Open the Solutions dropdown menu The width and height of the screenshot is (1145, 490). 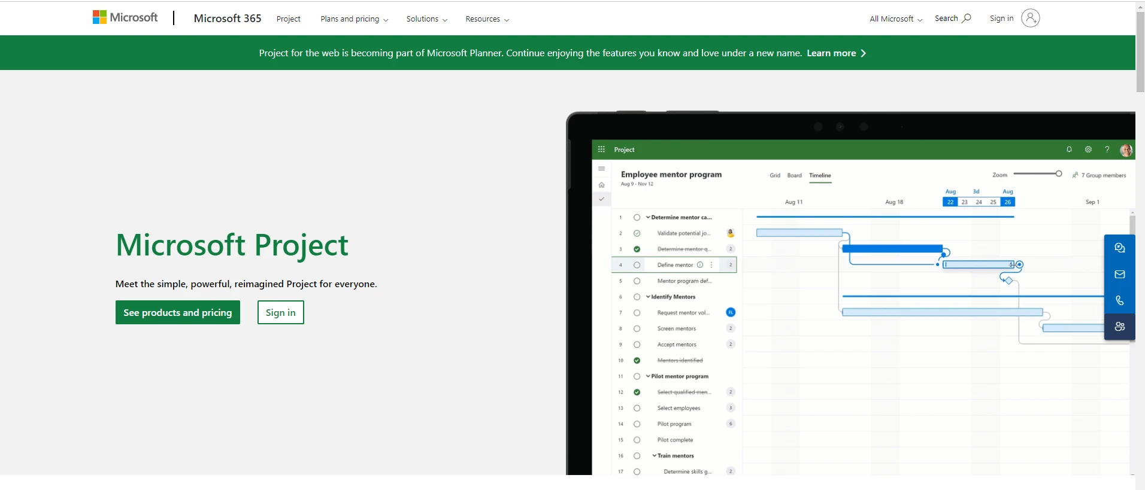426,19
